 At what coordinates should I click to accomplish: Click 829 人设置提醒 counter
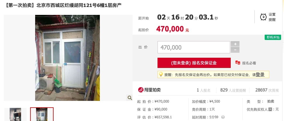coord(233,90)
